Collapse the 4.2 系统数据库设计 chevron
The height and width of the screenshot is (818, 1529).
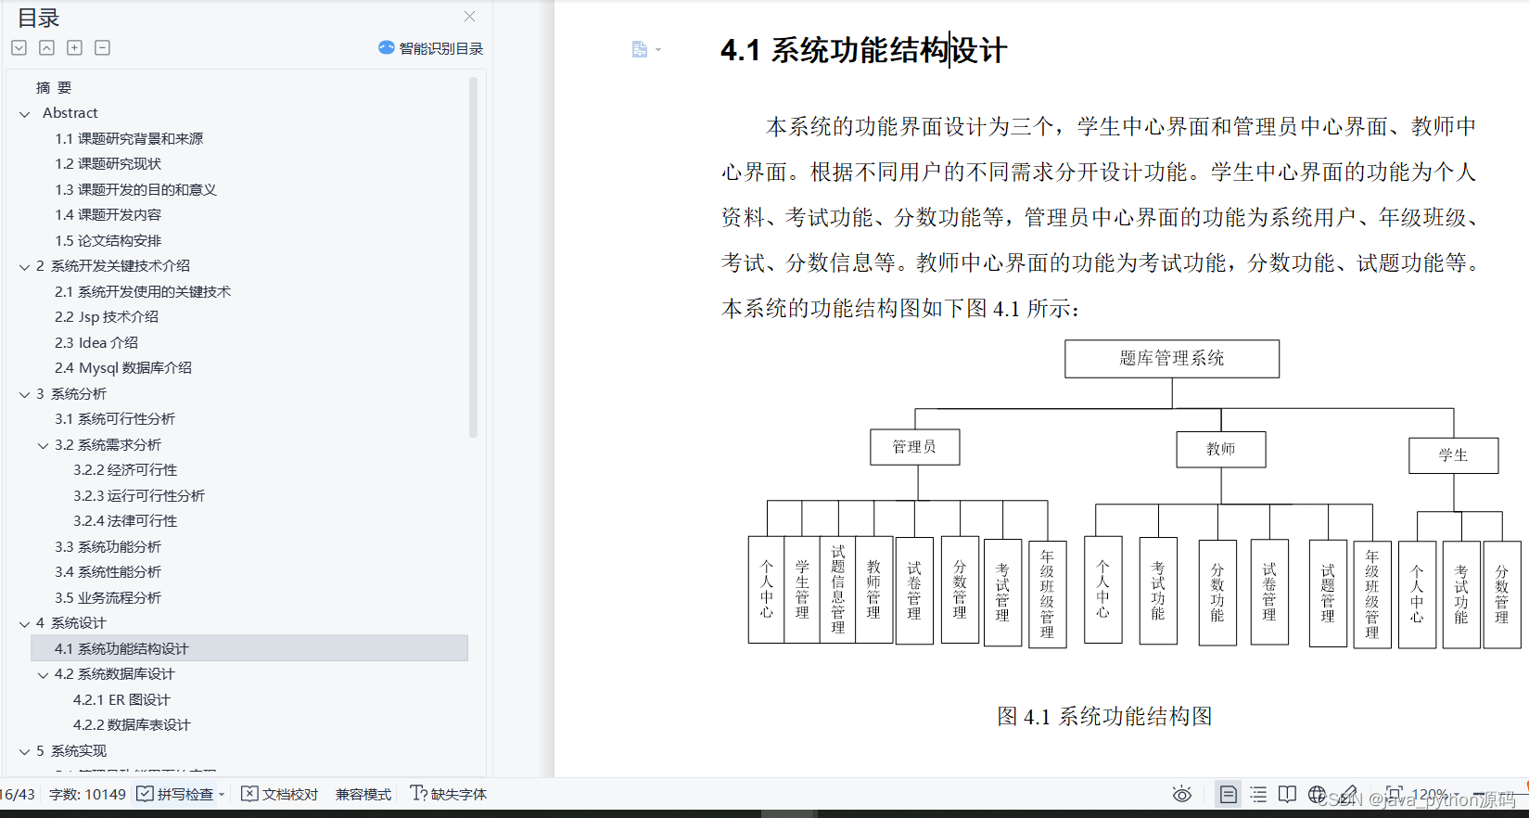click(x=44, y=675)
